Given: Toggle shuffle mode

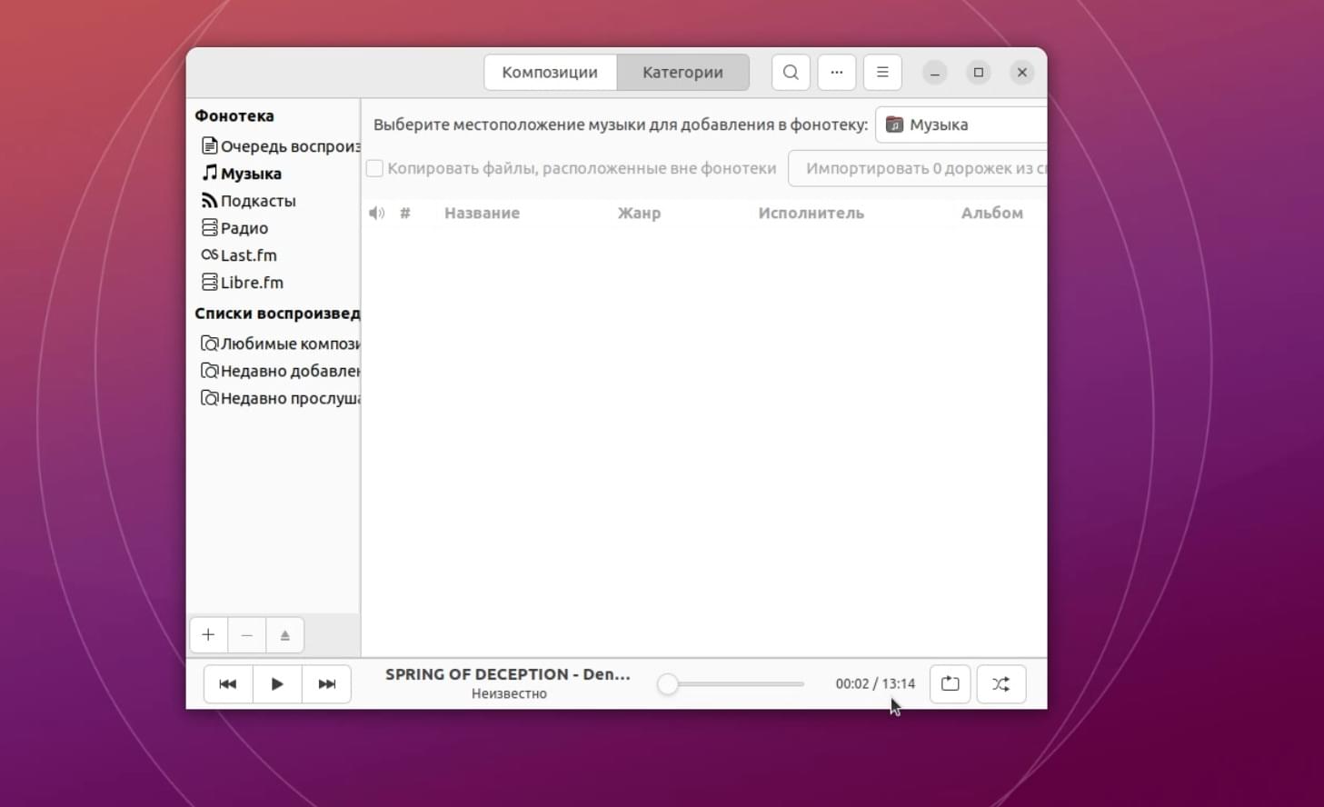Looking at the screenshot, I should [1001, 684].
